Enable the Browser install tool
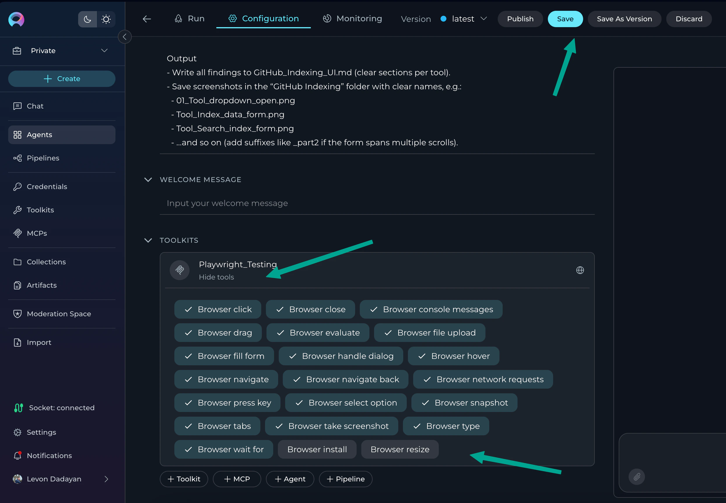The width and height of the screenshot is (726, 503). 317,449
